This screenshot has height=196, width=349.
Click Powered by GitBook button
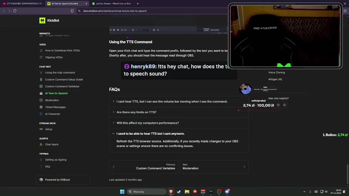point(63,180)
